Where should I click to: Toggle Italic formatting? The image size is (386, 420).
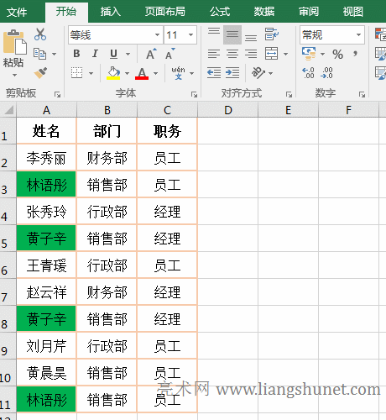pyautogui.click(x=95, y=54)
